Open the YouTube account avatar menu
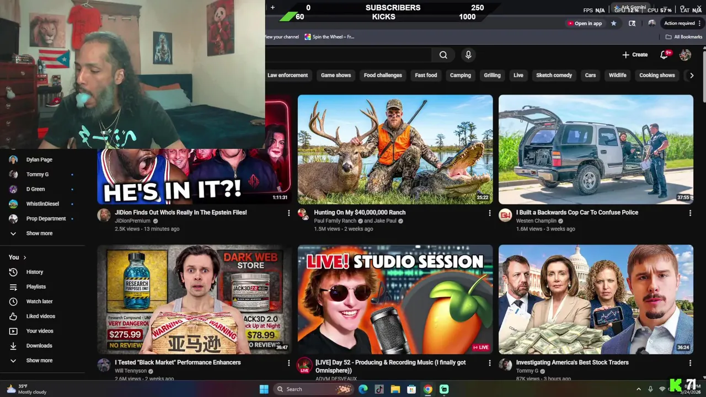This screenshot has width=706, height=397. click(x=685, y=55)
